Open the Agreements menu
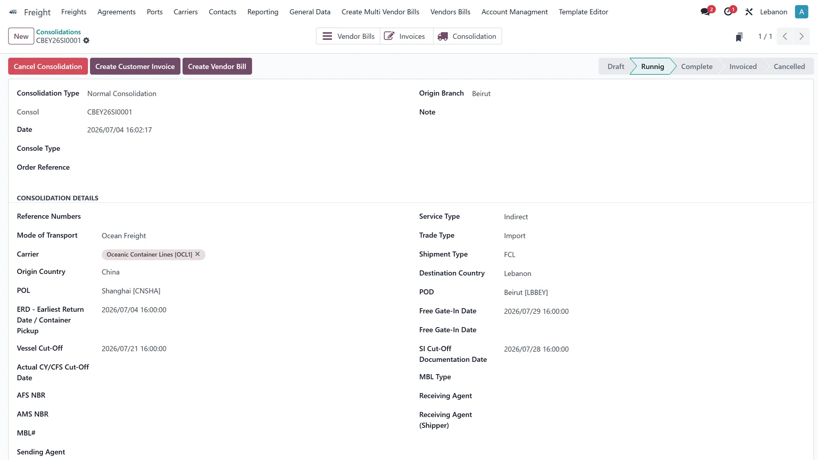The width and height of the screenshot is (818, 460). 117,12
